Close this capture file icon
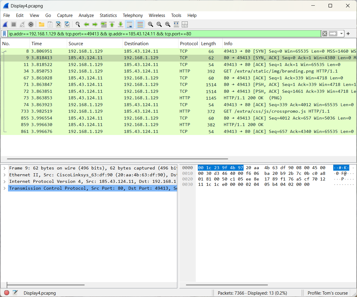This screenshot has height=297, width=357. (59, 24)
